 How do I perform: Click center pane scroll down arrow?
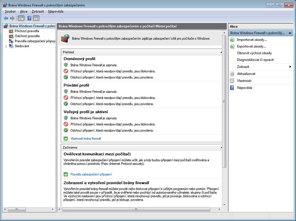click(x=224, y=205)
